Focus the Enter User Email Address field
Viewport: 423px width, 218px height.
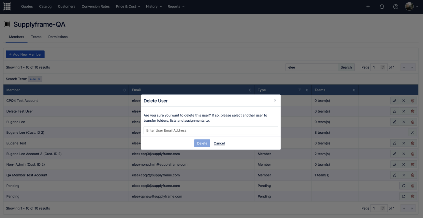coord(211,130)
